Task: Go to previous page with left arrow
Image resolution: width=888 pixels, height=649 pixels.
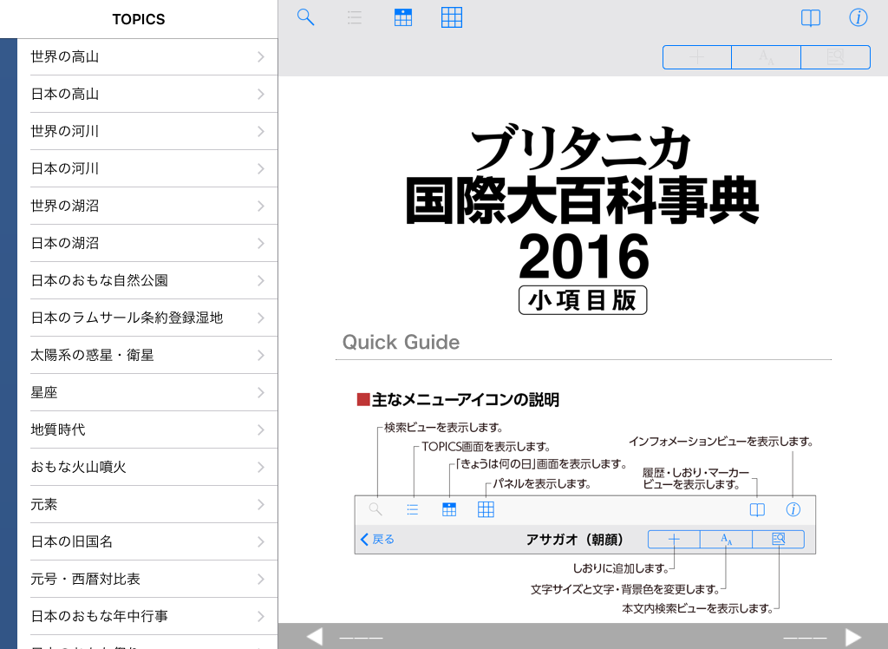Action: 315,637
